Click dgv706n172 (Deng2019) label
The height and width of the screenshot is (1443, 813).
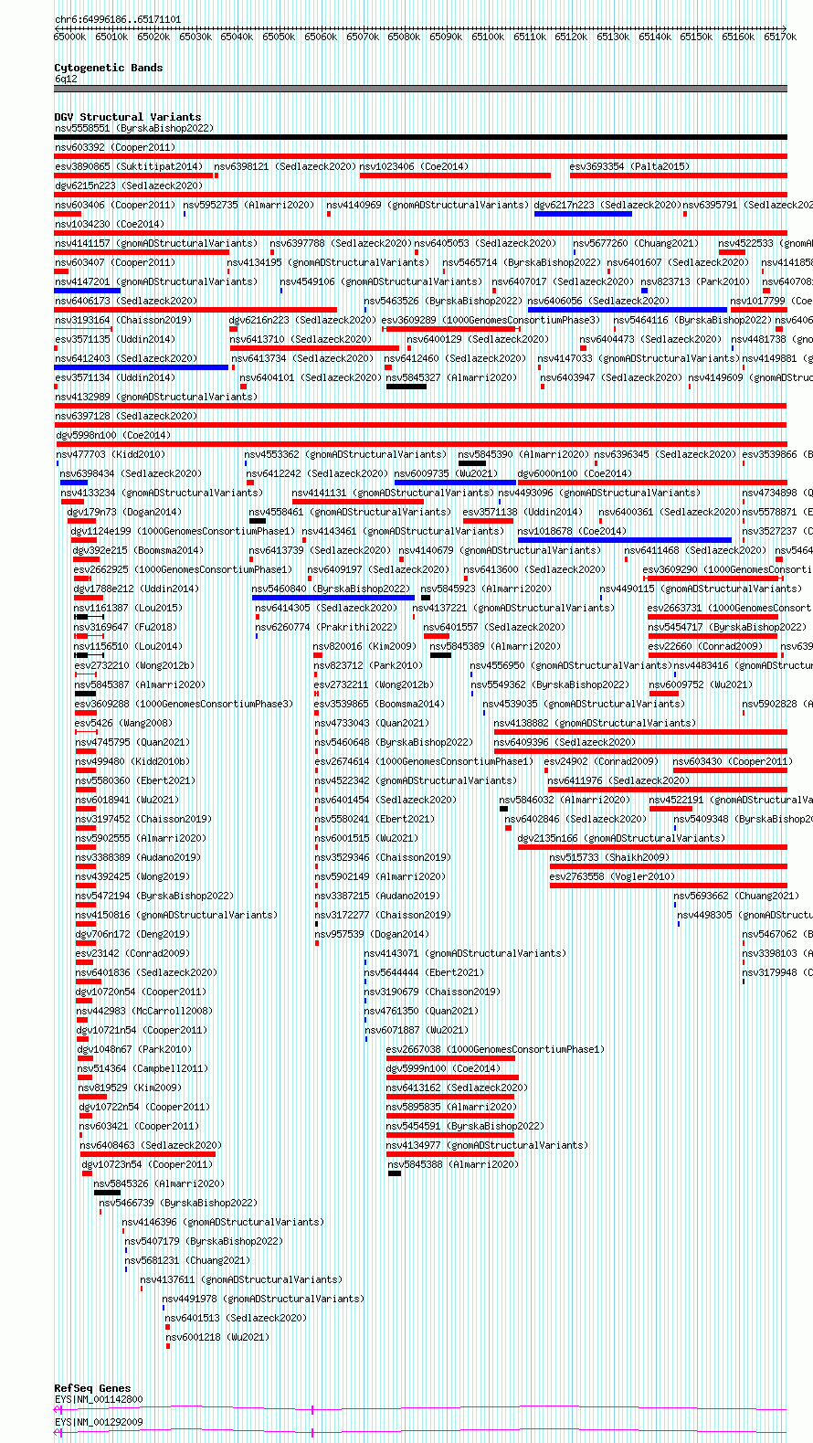point(132,934)
